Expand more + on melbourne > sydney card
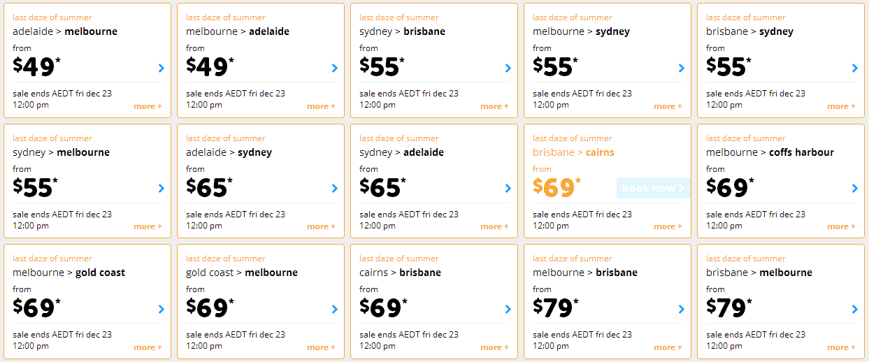The image size is (869, 362). 668,106
